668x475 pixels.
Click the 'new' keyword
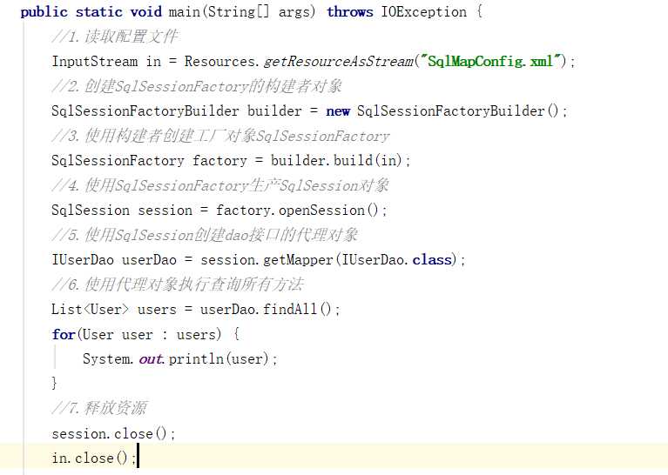[x=338, y=111]
